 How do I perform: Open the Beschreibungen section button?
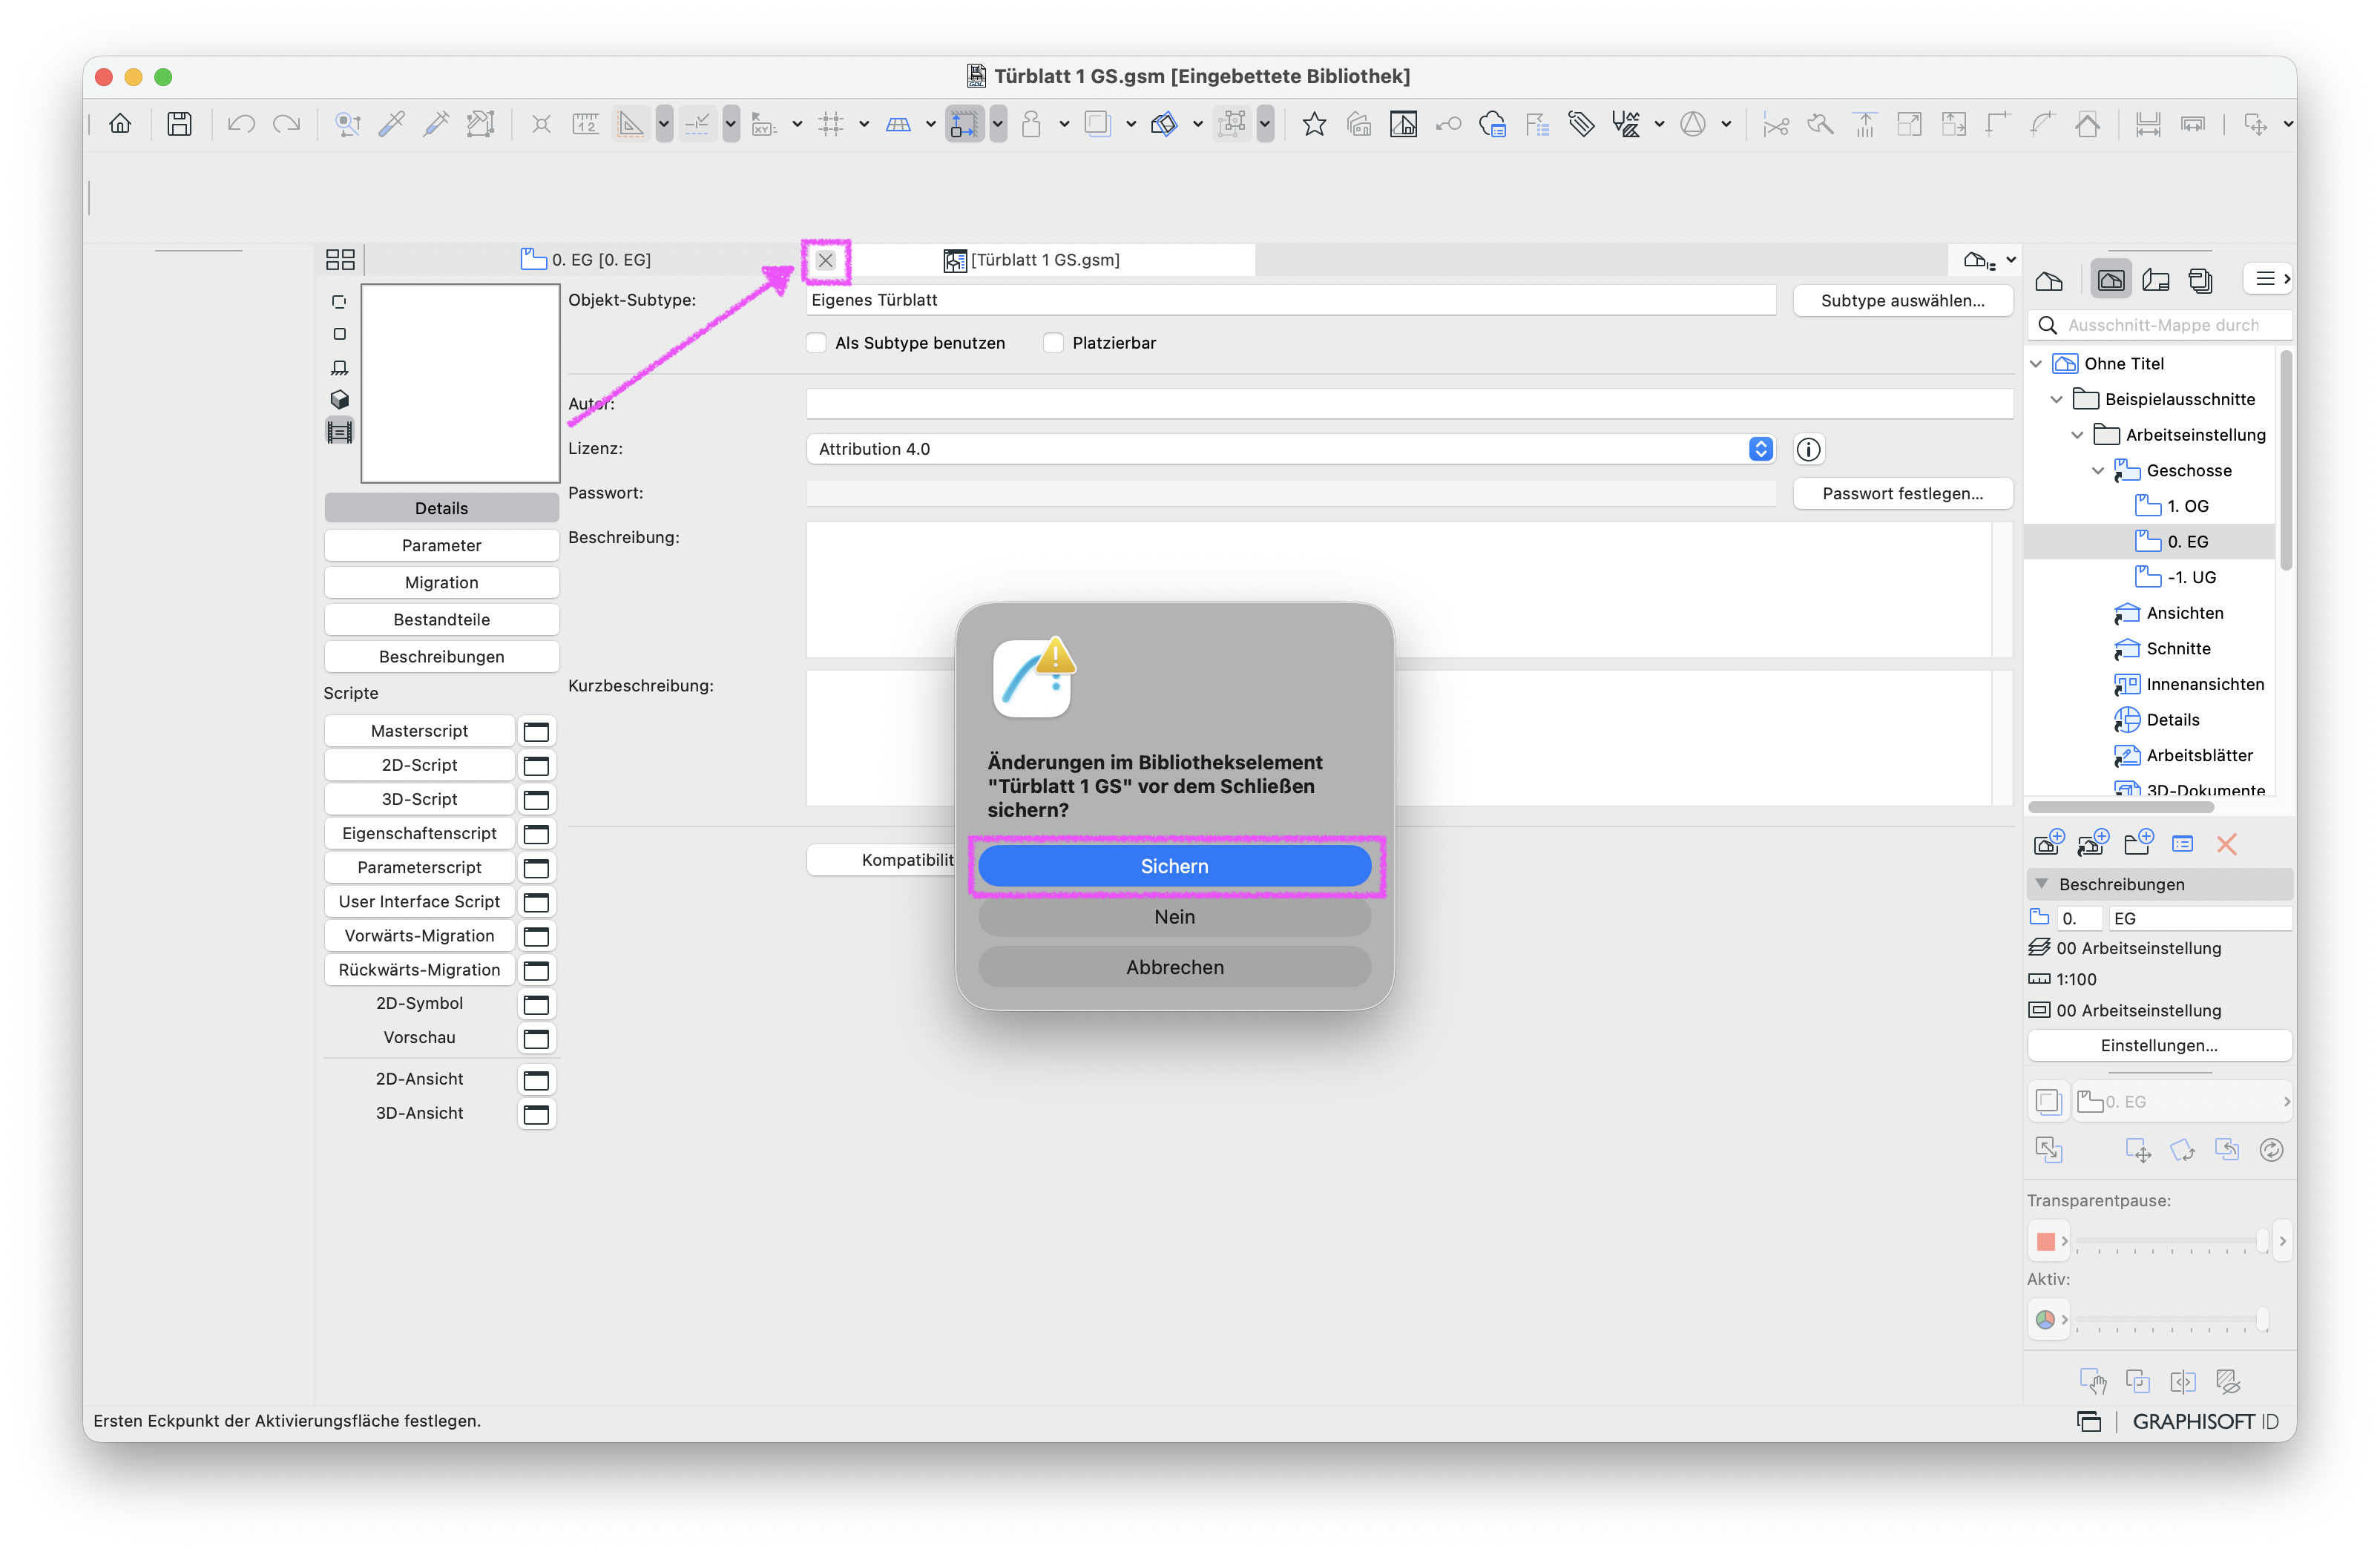point(441,657)
